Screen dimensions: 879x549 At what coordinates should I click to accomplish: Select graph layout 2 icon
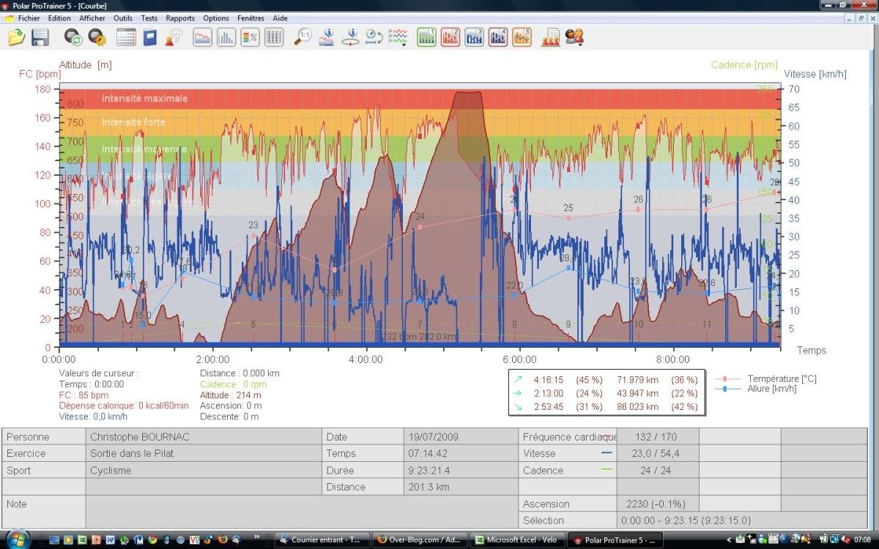[x=450, y=37]
